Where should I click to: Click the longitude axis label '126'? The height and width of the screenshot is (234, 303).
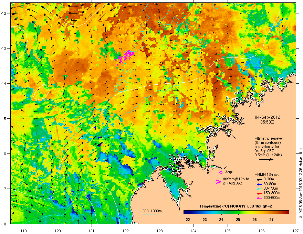tap(262, 231)
